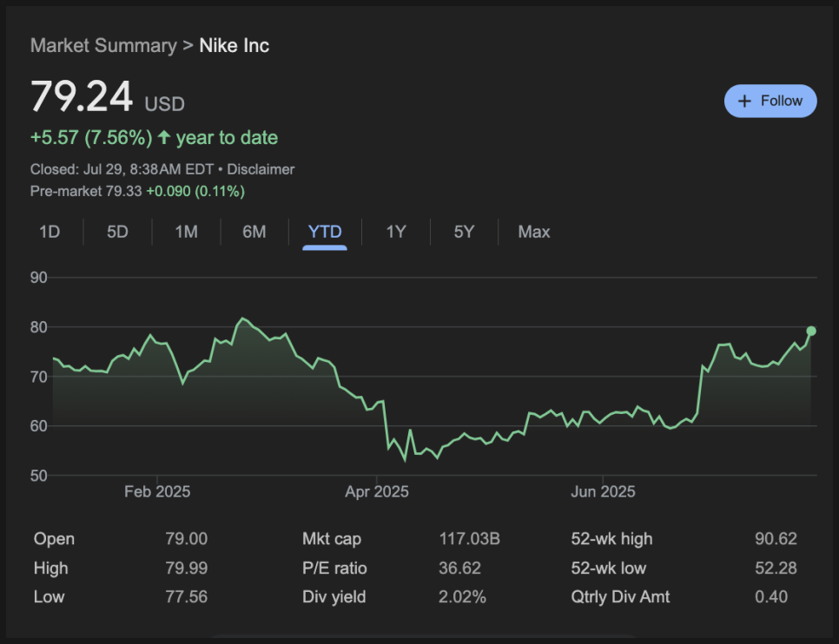
Task: Select the YTD time range tab
Action: (325, 232)
